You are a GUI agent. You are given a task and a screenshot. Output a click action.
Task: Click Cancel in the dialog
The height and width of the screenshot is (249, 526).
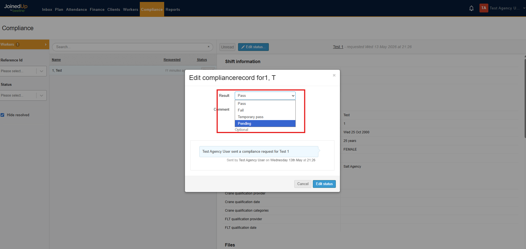(303, 184)
